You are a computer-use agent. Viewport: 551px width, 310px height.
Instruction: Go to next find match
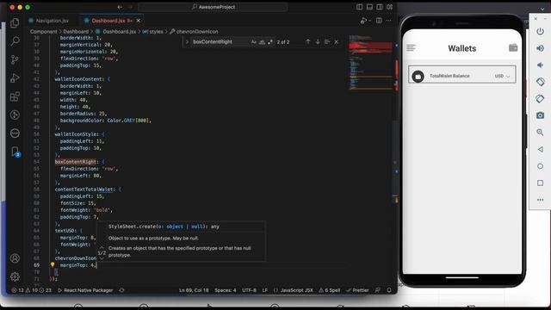click(x=318, y=42)
